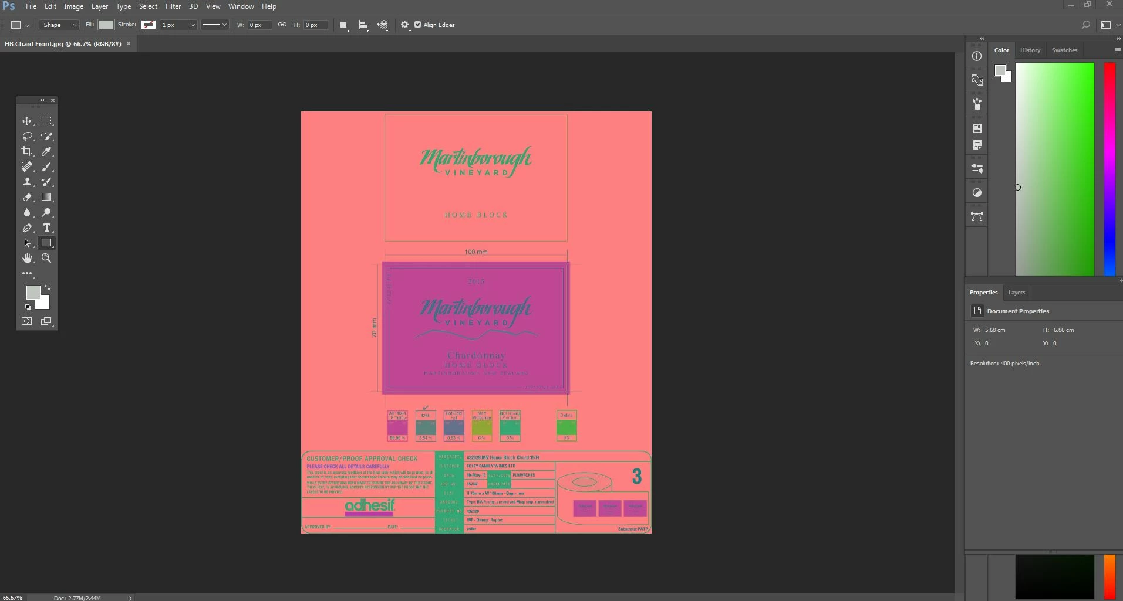Image resolution: width=1123 pixels, height=601 pixels.
Task: Open the three-dots extra tools menu
Action: pos(27,273)
